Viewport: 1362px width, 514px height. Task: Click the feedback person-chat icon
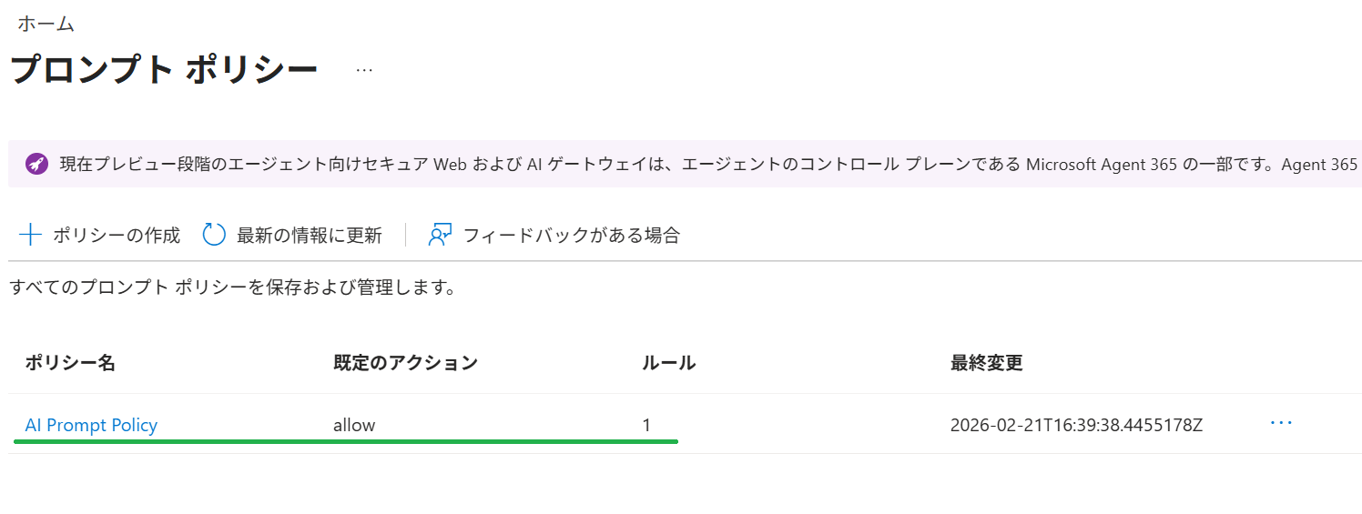point(440,236)
